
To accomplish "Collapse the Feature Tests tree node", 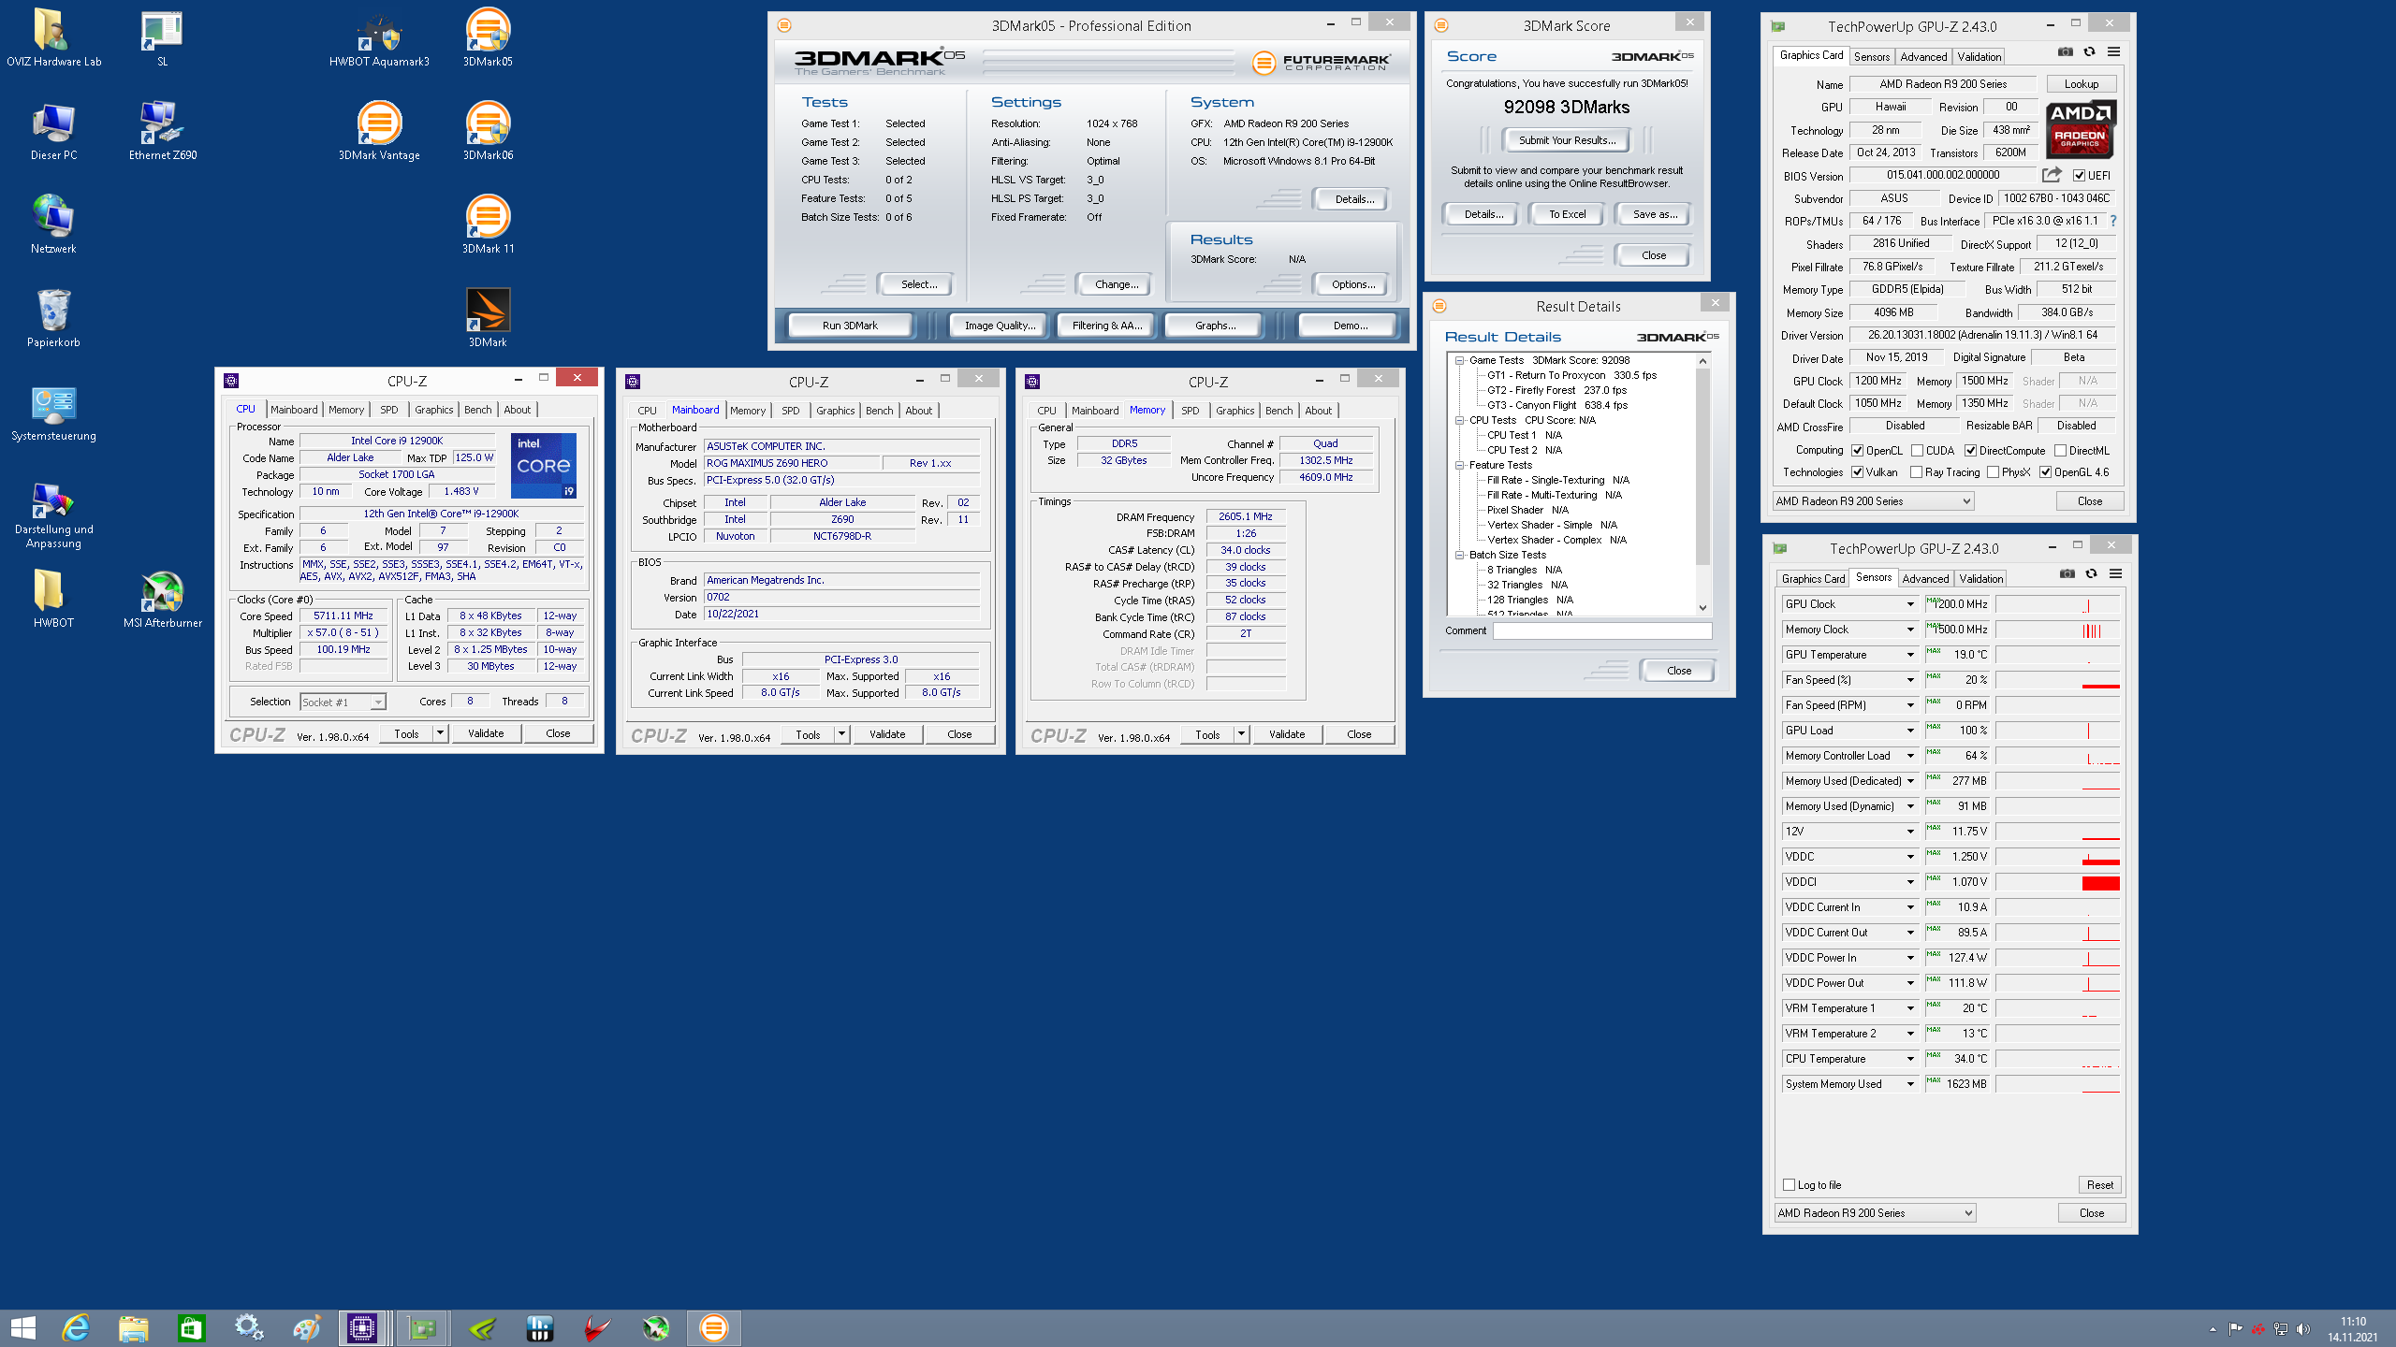I will point(1459,465).
